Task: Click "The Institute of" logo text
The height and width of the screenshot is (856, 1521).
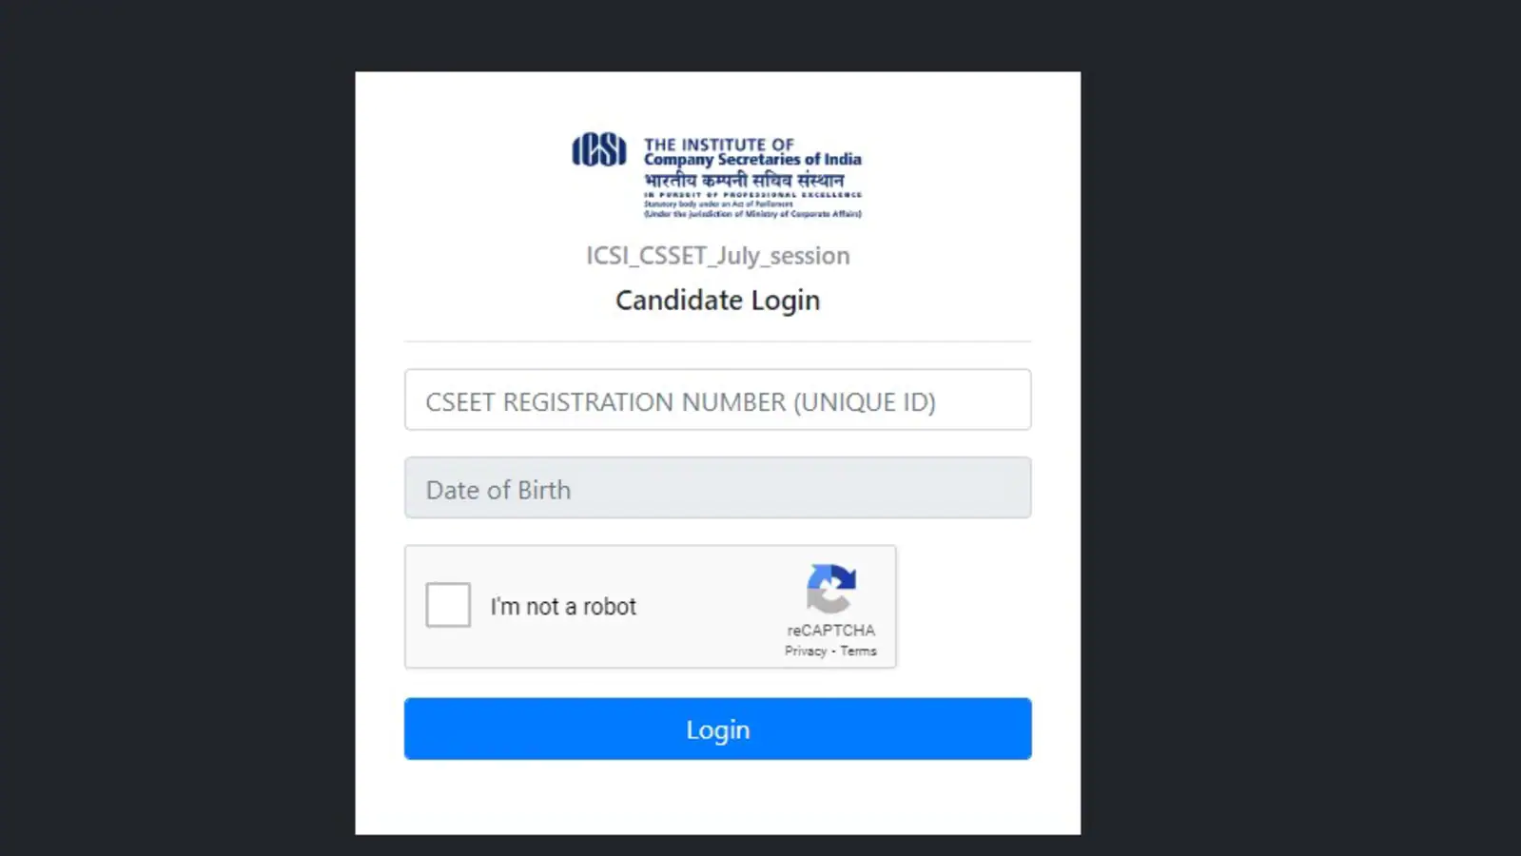Action: (719, 145)
